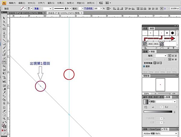Select the Pencil tool
This screenshot has height=137, width=181.
(x=4, y=51)
